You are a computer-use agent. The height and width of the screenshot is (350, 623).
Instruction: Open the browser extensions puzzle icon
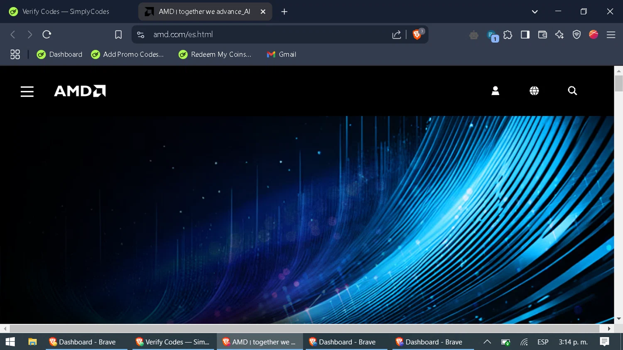point(508,35)
